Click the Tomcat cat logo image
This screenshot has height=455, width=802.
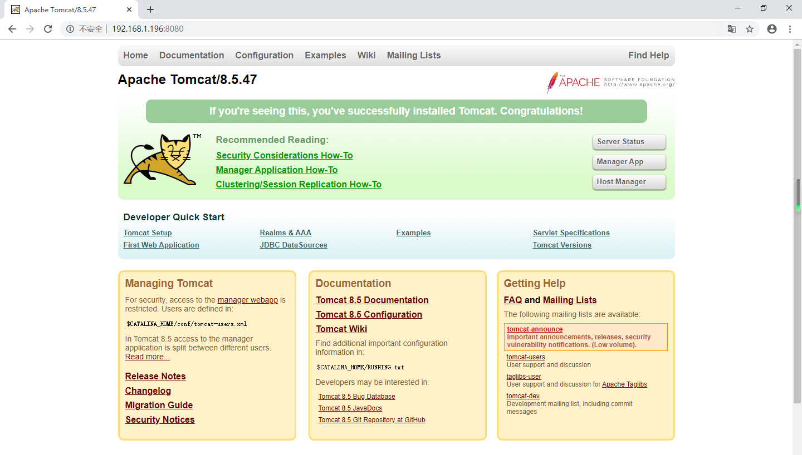pos(162,160)
